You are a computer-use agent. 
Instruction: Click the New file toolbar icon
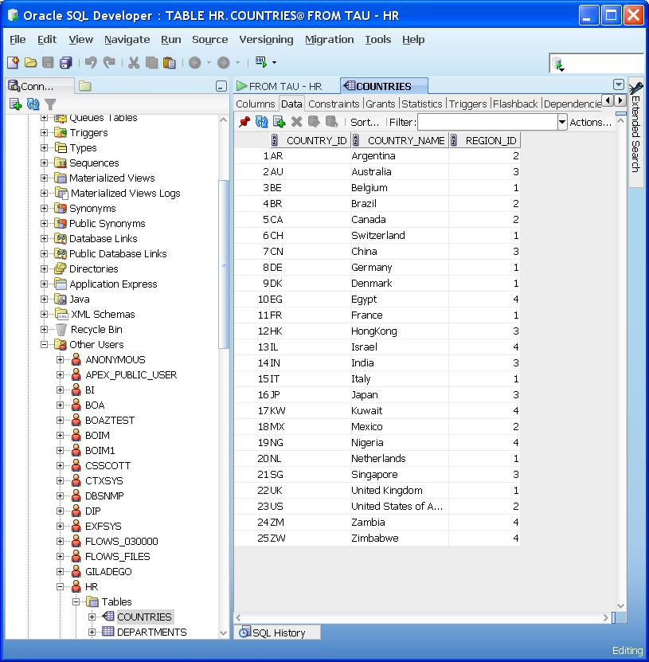coord(13,62)
